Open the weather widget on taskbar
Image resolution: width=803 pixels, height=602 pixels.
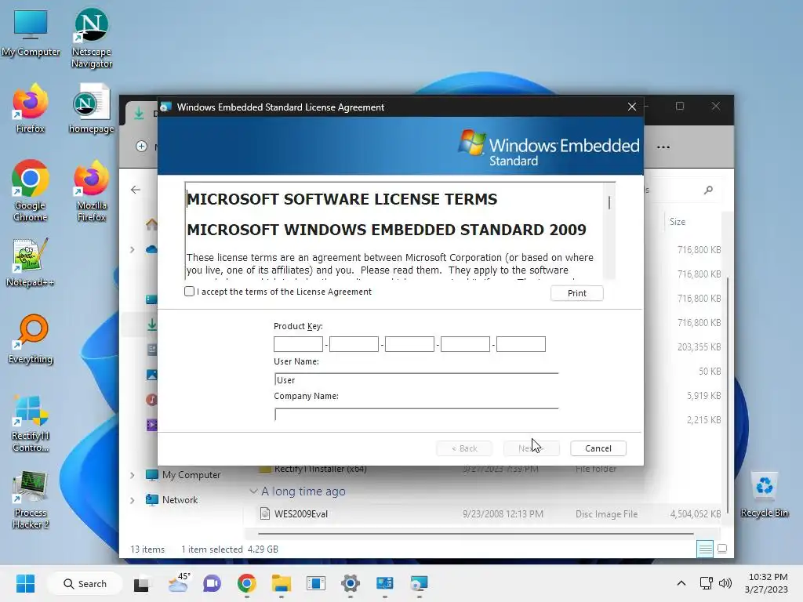(178, 583)
